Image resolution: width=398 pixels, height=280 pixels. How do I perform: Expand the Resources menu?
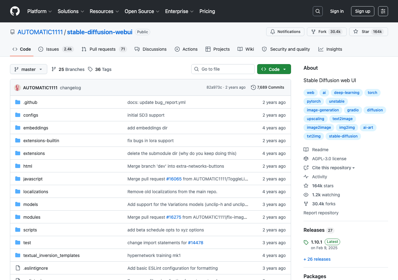pyautogui.click(x=104, y=11)
